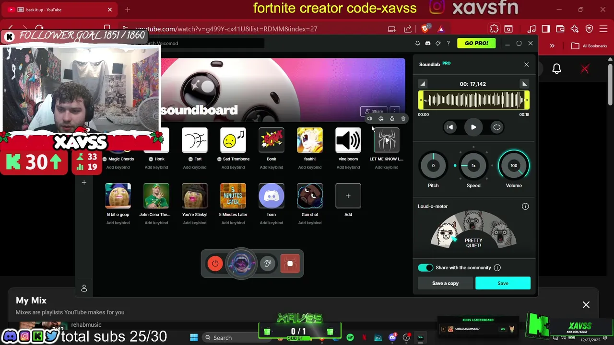Open the browser hamburger menu

604,29
